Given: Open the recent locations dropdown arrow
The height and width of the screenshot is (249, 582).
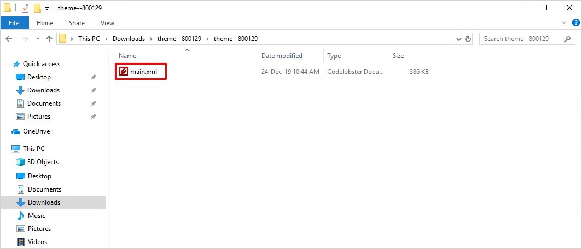Looking at the screenshot, I should 37,39.
